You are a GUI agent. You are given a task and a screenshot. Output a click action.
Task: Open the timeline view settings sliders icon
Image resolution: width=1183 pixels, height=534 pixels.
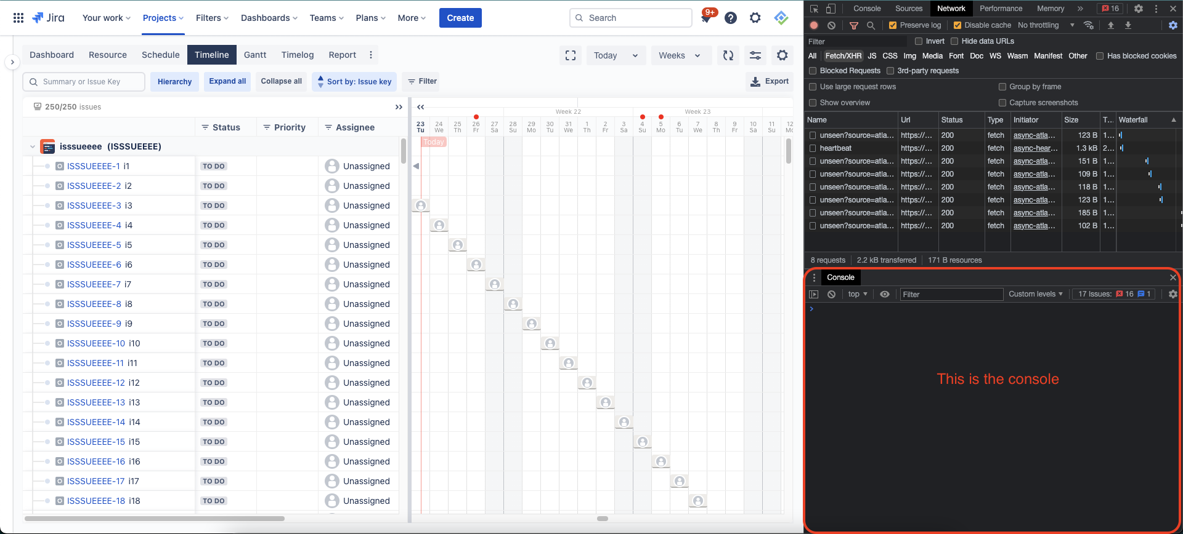click(x=755, y=55)
